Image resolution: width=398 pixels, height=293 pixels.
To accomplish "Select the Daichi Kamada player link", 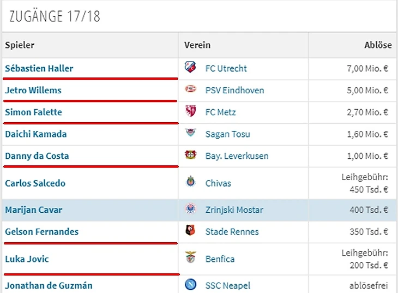I will point(35,134).
